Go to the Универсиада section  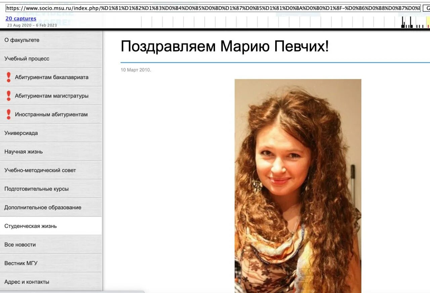51,133
